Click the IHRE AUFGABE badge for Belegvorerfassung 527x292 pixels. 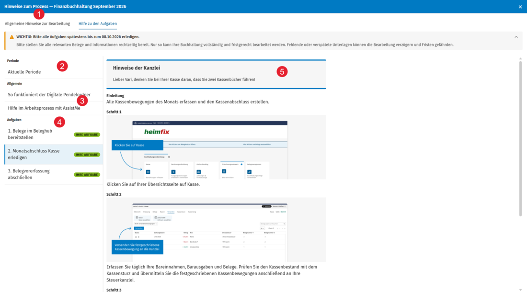pyautogui.click(x=87, y=175)
